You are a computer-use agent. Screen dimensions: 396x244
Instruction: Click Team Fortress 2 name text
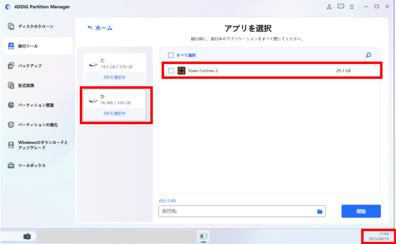click(x=203, y=71)
